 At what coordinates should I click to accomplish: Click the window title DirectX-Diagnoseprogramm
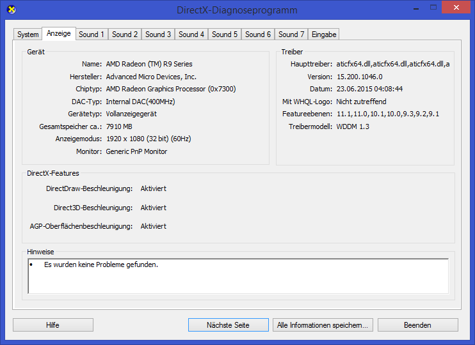point(237,10)
